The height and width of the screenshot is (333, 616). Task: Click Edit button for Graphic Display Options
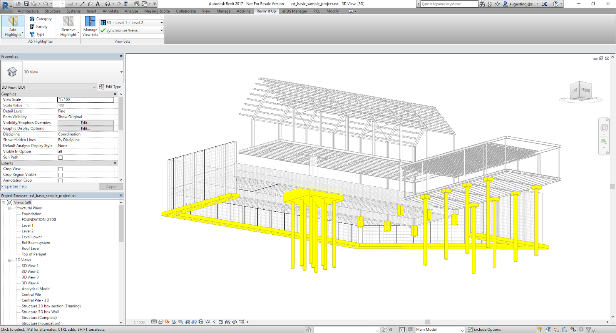[85, 129]
